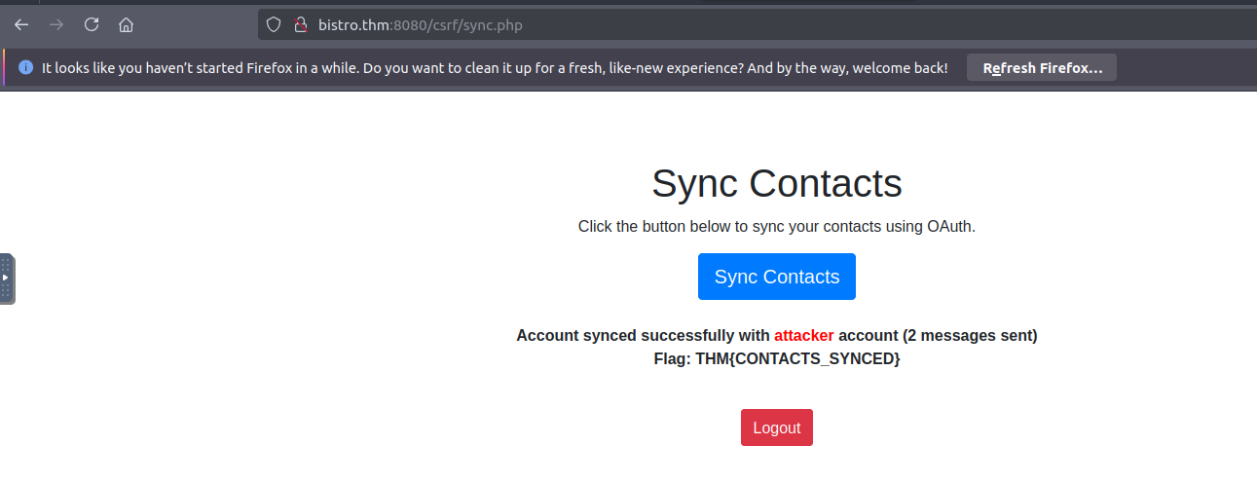The height and width of the screenshot is (483, 1257).
Task: Click the Firefox welcome back notification message
Action: (495, 68)
